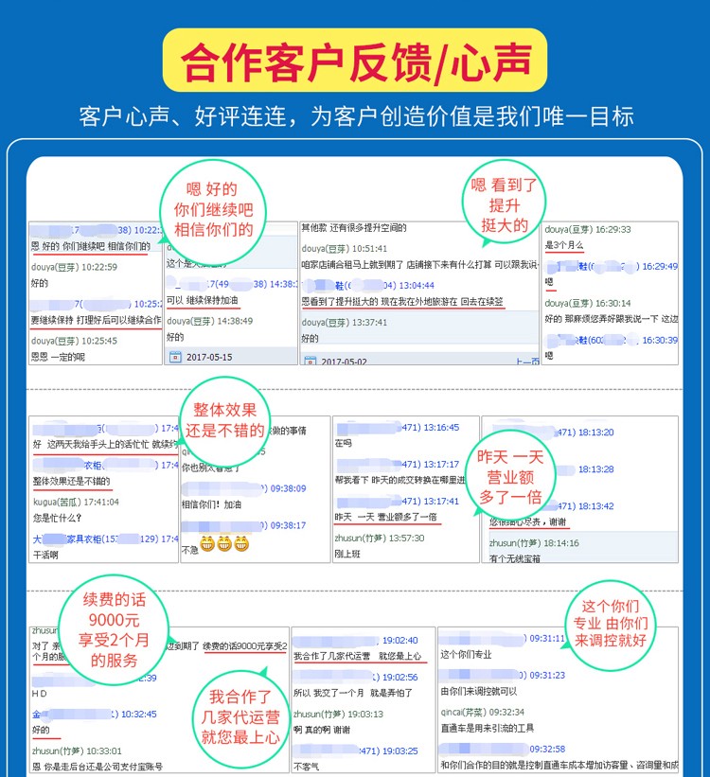The width and height of the screenshot is (710, 777).
Task: Click the middle laughing emoji after 不急
Action: coord(224,543)
